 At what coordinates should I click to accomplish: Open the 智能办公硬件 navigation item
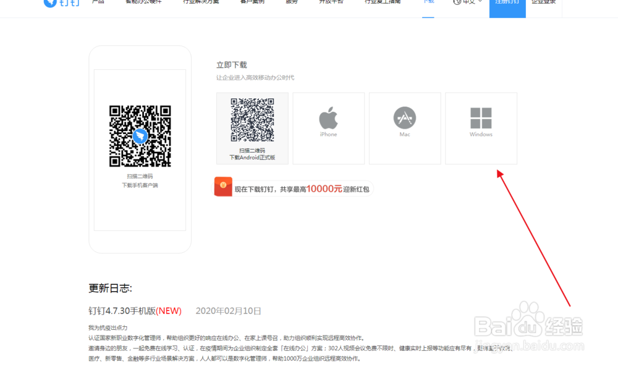(143, 2)
